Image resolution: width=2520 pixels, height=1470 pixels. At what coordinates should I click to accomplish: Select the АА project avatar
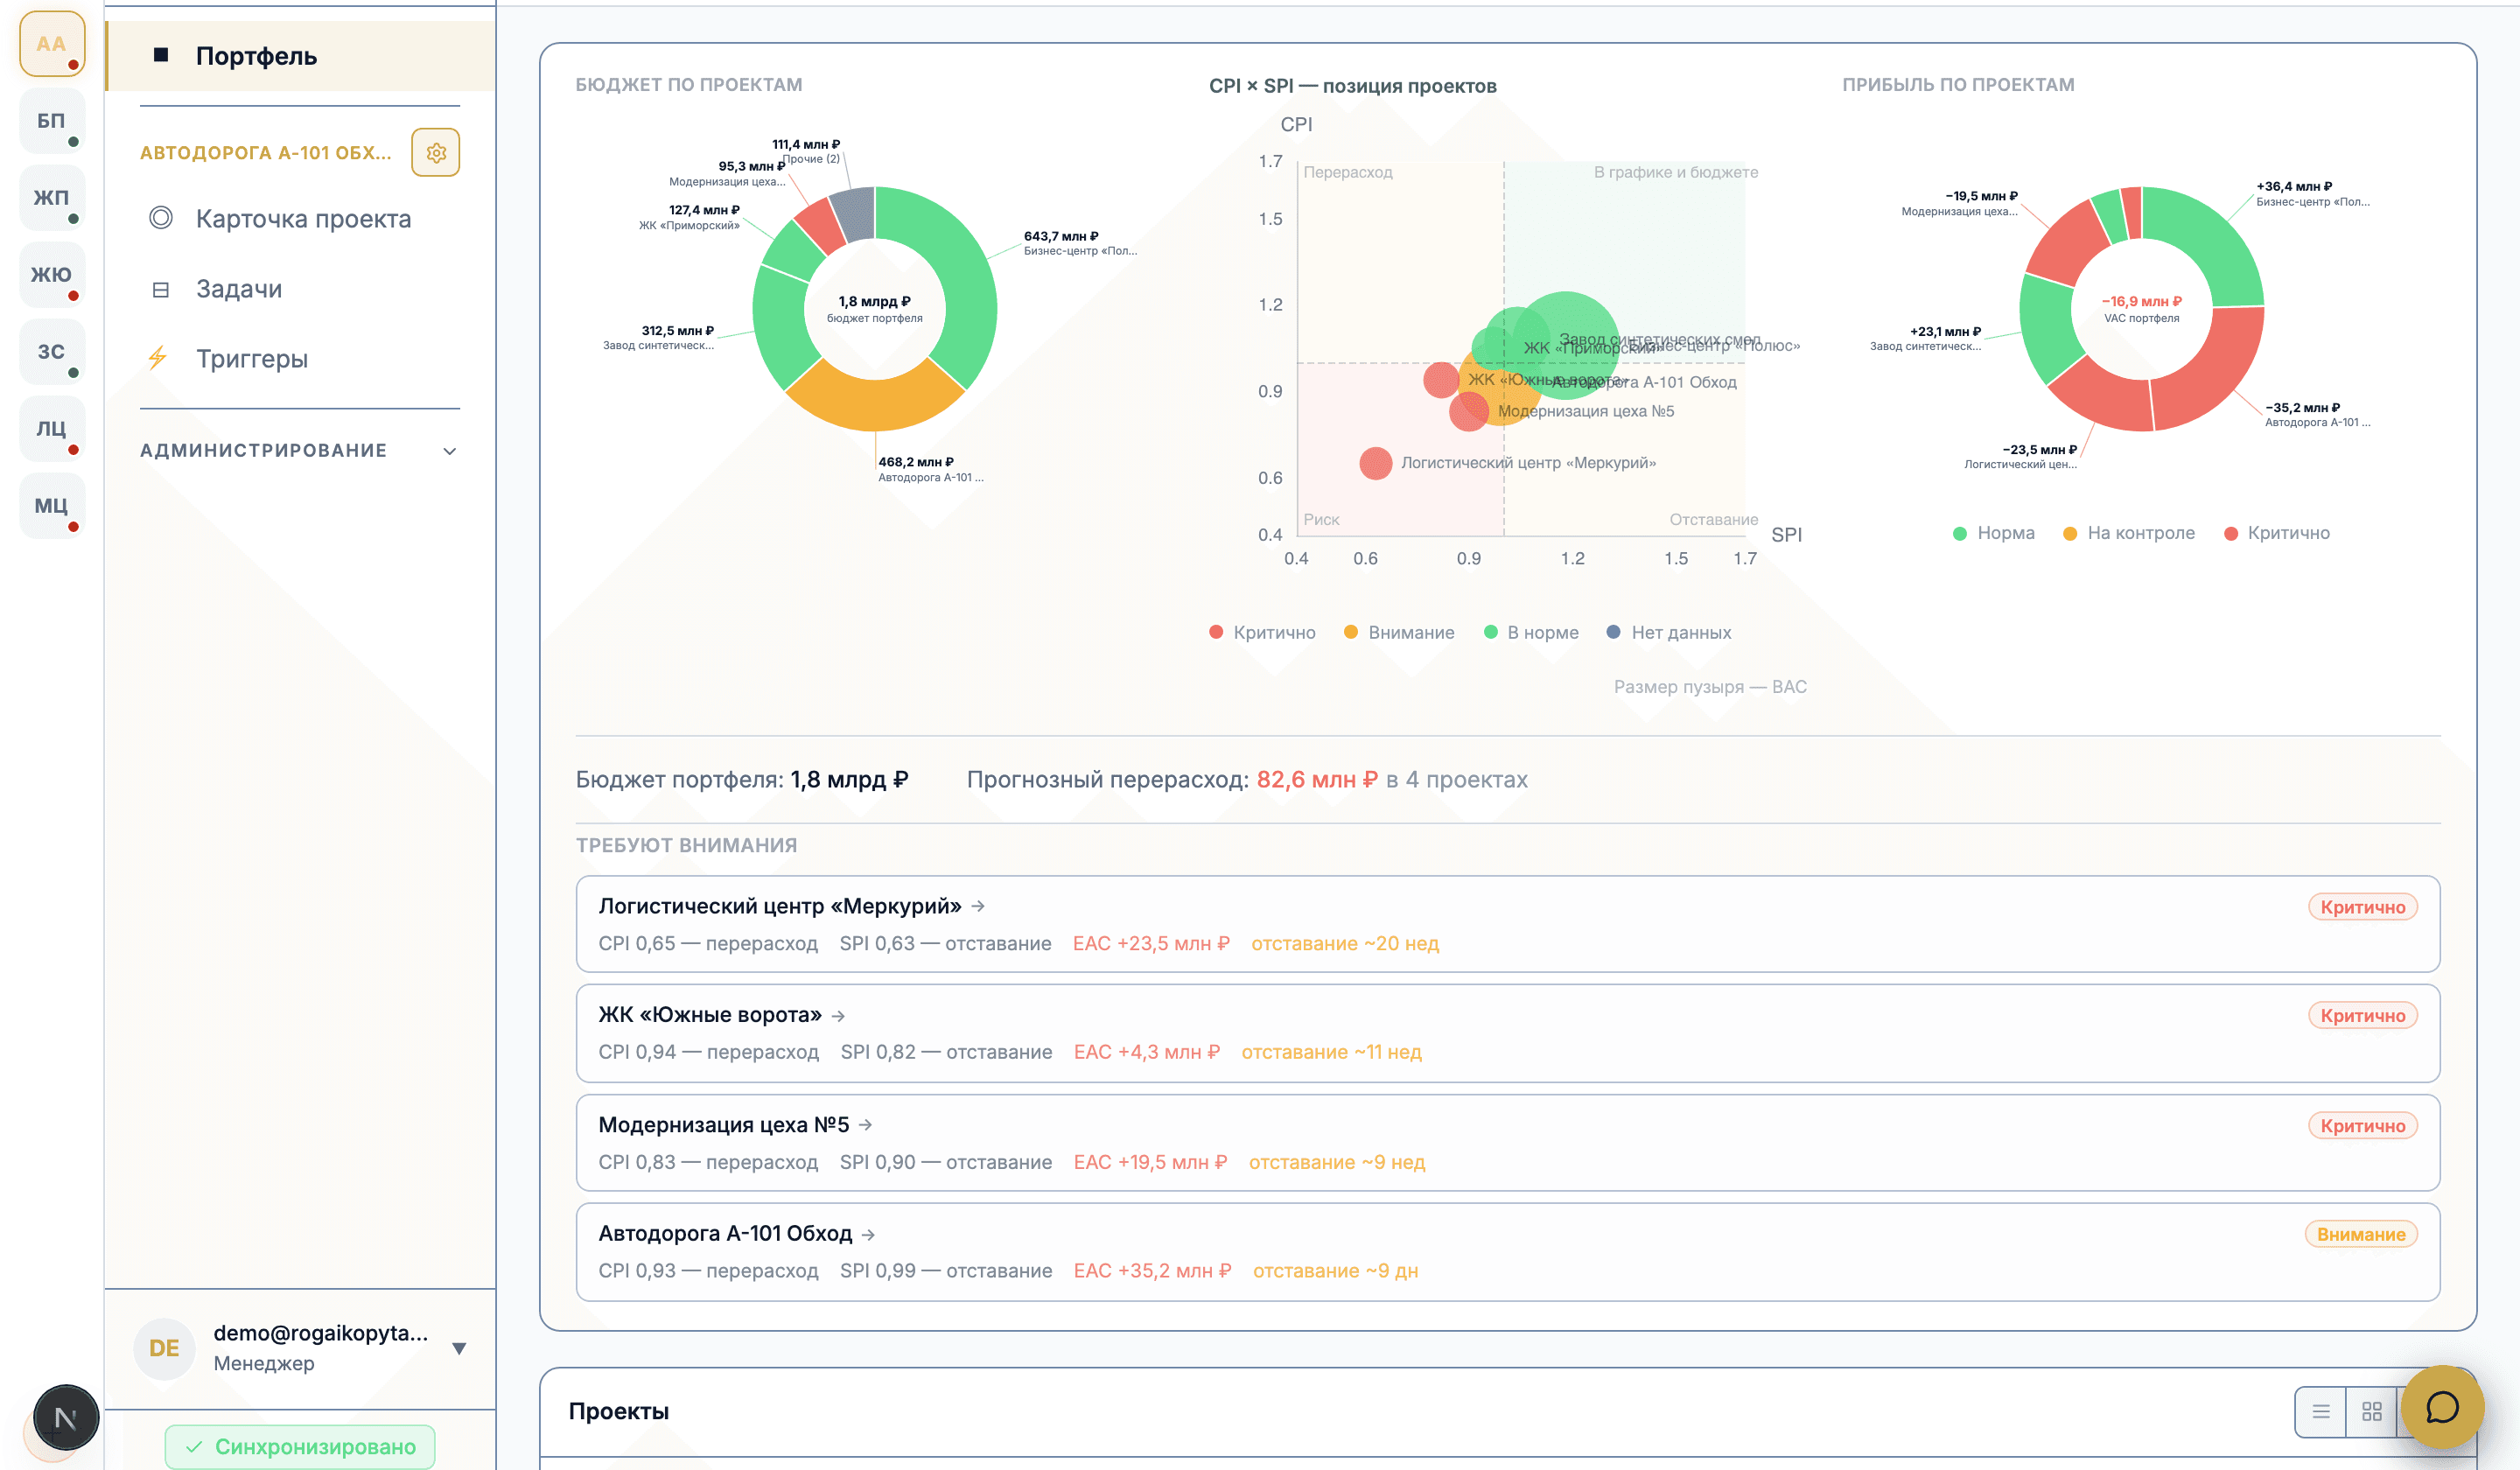click(x=52, y=44)
